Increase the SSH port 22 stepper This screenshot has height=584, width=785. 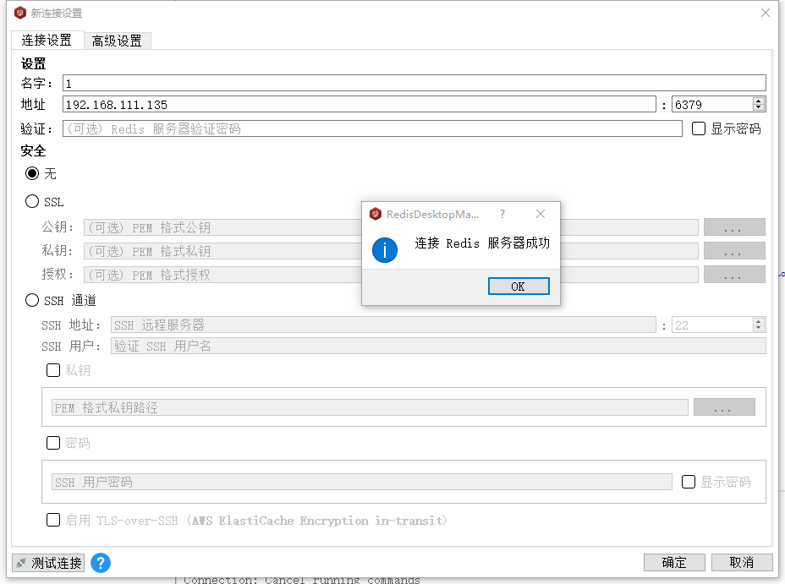(x=759, y=321)
